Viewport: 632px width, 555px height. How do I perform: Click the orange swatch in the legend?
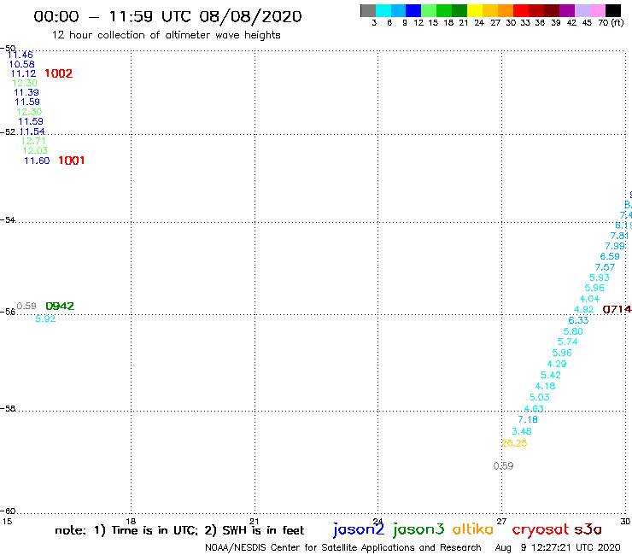pos(506,10)
